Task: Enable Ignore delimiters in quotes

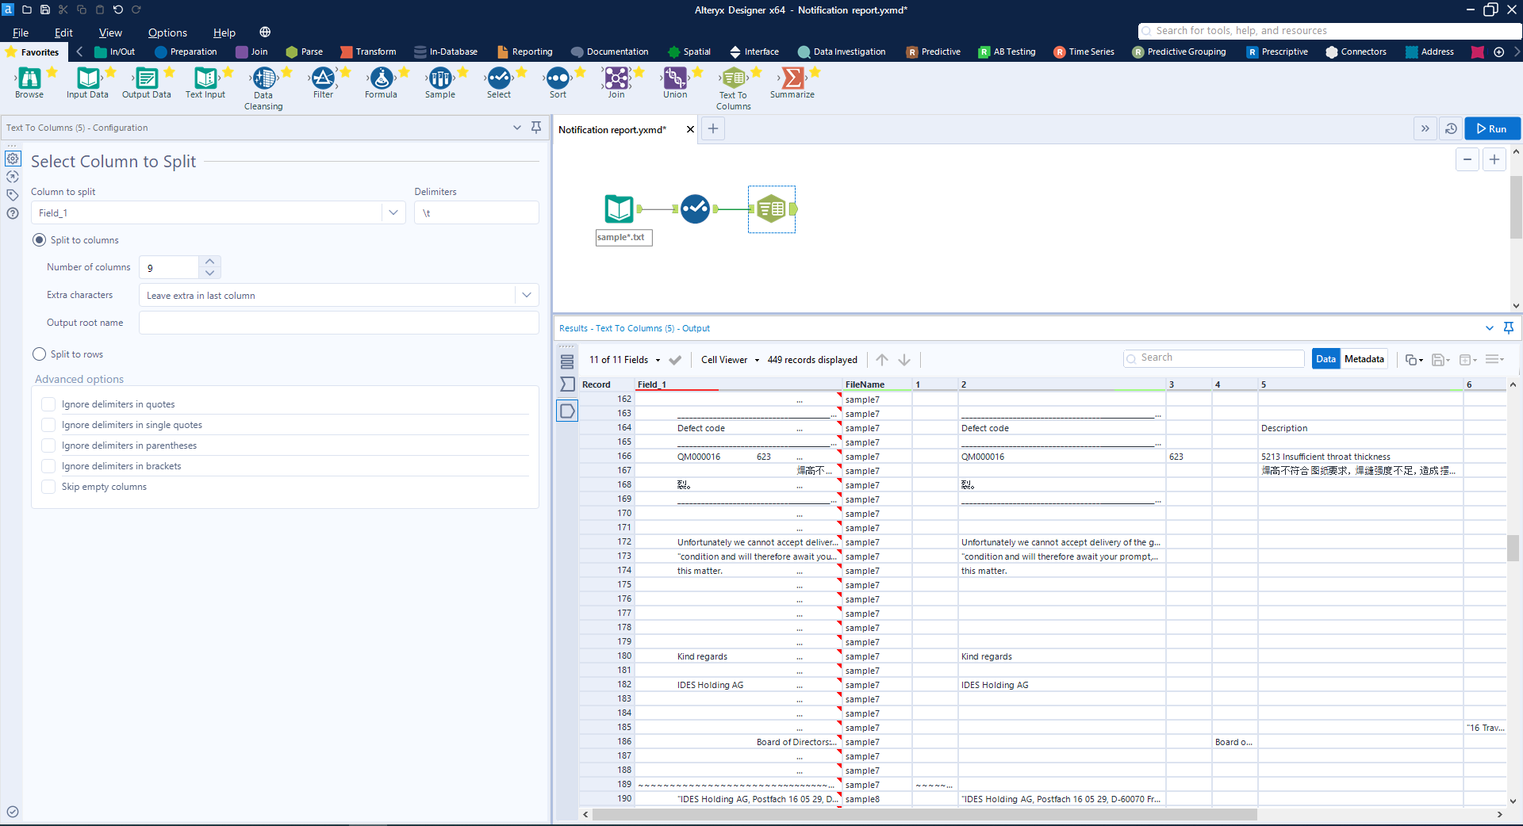Action: tap(48, 403)
